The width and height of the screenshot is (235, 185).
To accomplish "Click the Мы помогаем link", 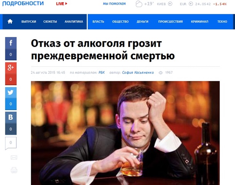I will point(114,4).
